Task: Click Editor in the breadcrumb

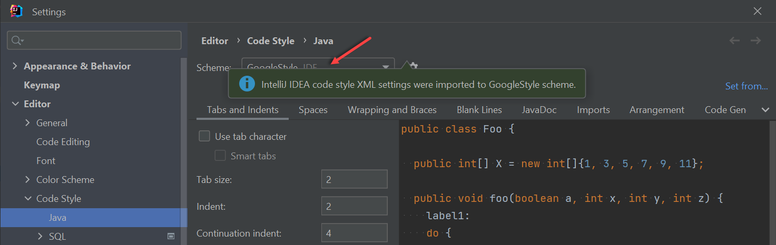Action: coord(215,40)
